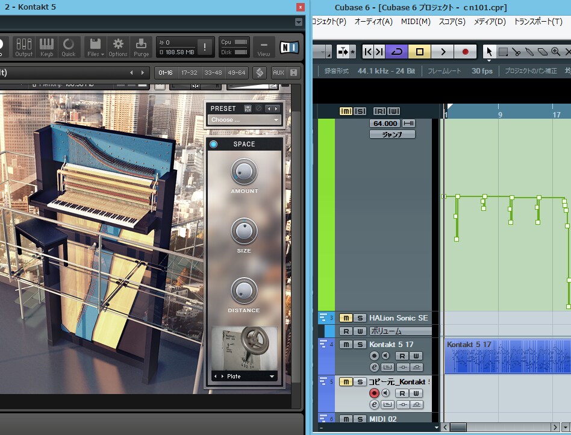Select the Glue tool in Cubase

point(529,52)
